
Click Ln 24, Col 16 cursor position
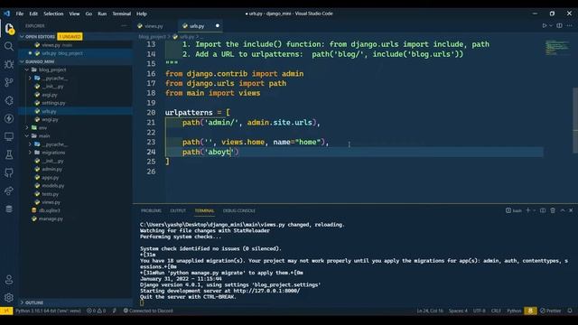pos(430,311)
